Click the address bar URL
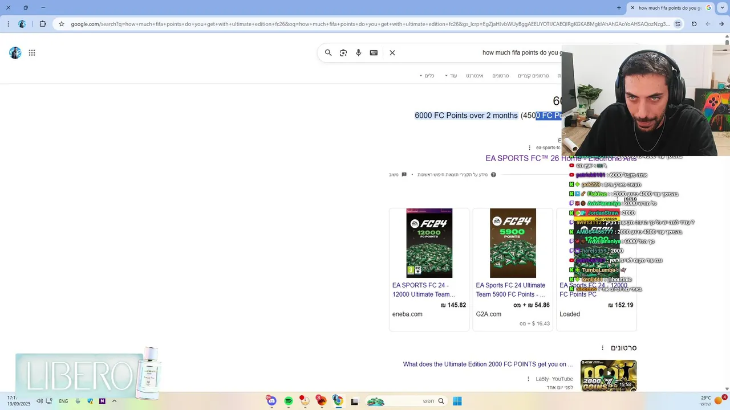 tap(370, 24)
